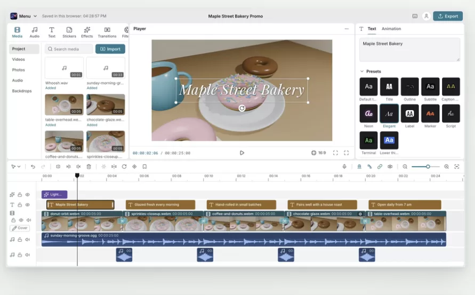Click the Cover edit button
This screenshot has width=475, height=295.
tap(20, 228)
